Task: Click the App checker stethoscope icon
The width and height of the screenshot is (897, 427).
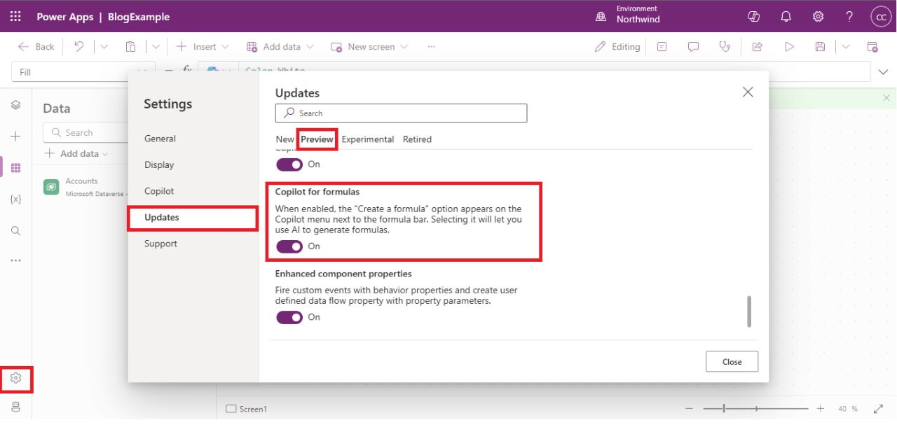Action: click(725, 47)
